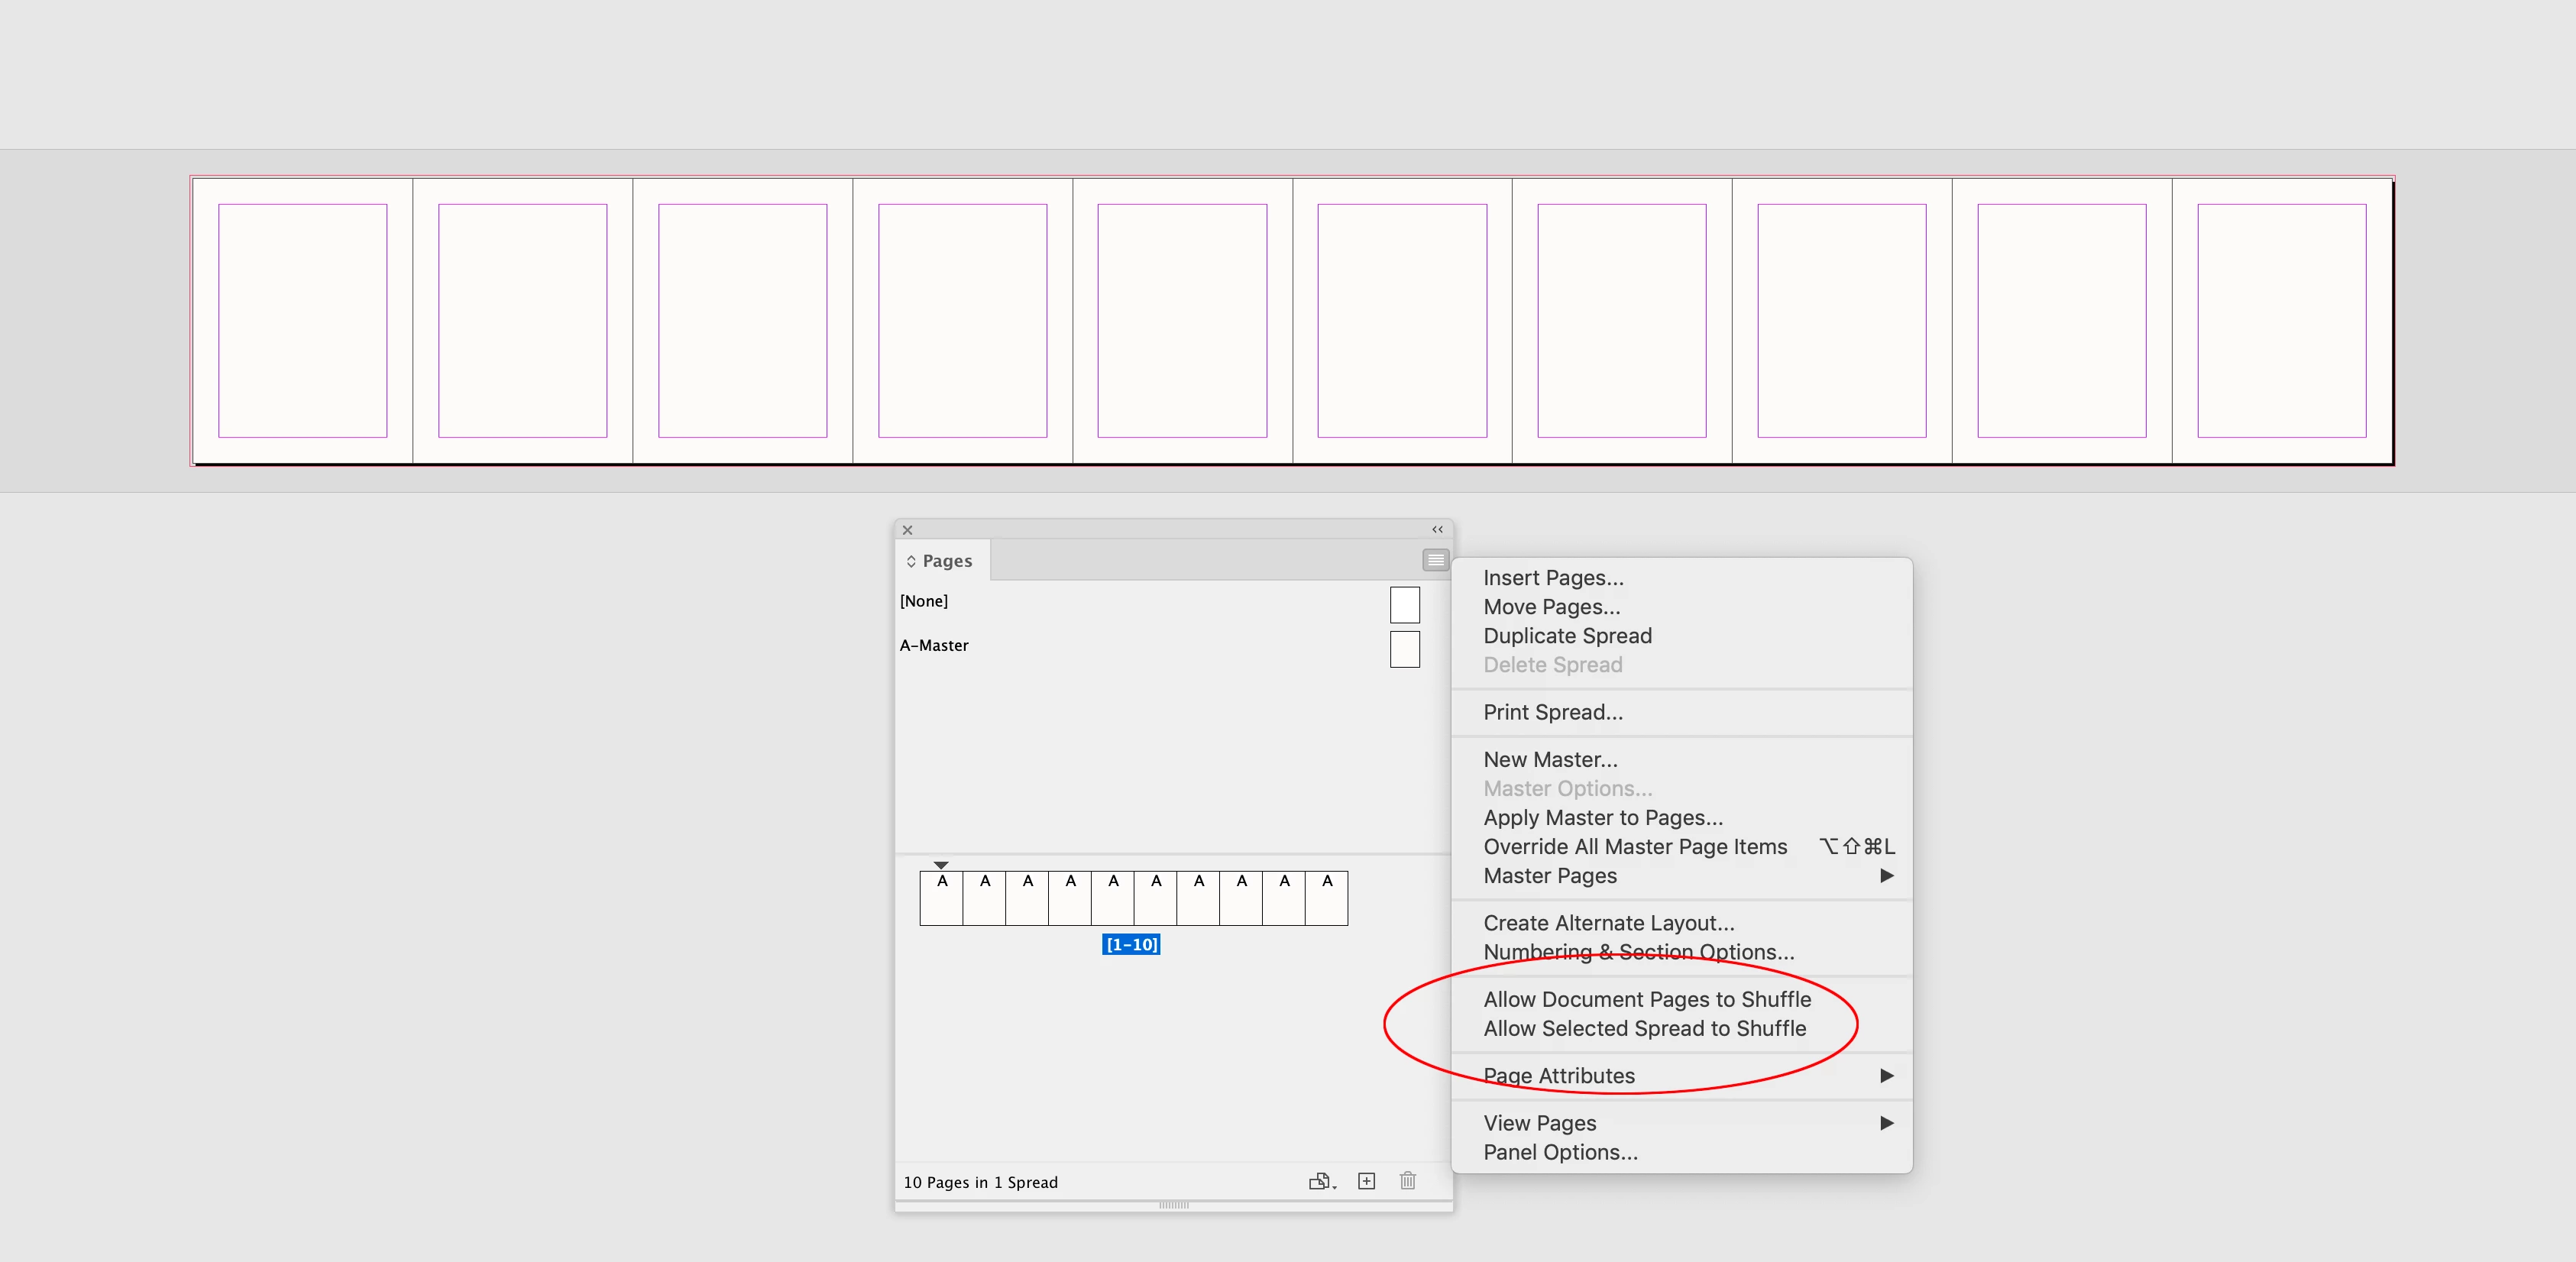The width and height of the screenshot is (2576, 1262).
Task: Open the Pages panel menu icon
Action: (x=1435, y=560)
